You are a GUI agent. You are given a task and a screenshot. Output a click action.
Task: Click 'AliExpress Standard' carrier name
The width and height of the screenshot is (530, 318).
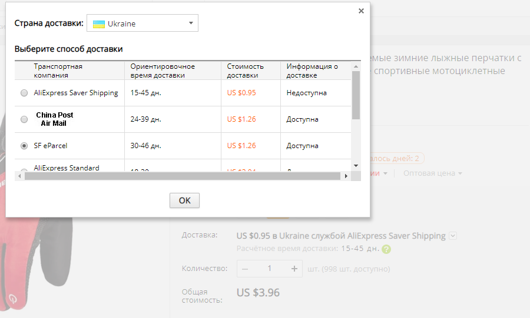67,168
